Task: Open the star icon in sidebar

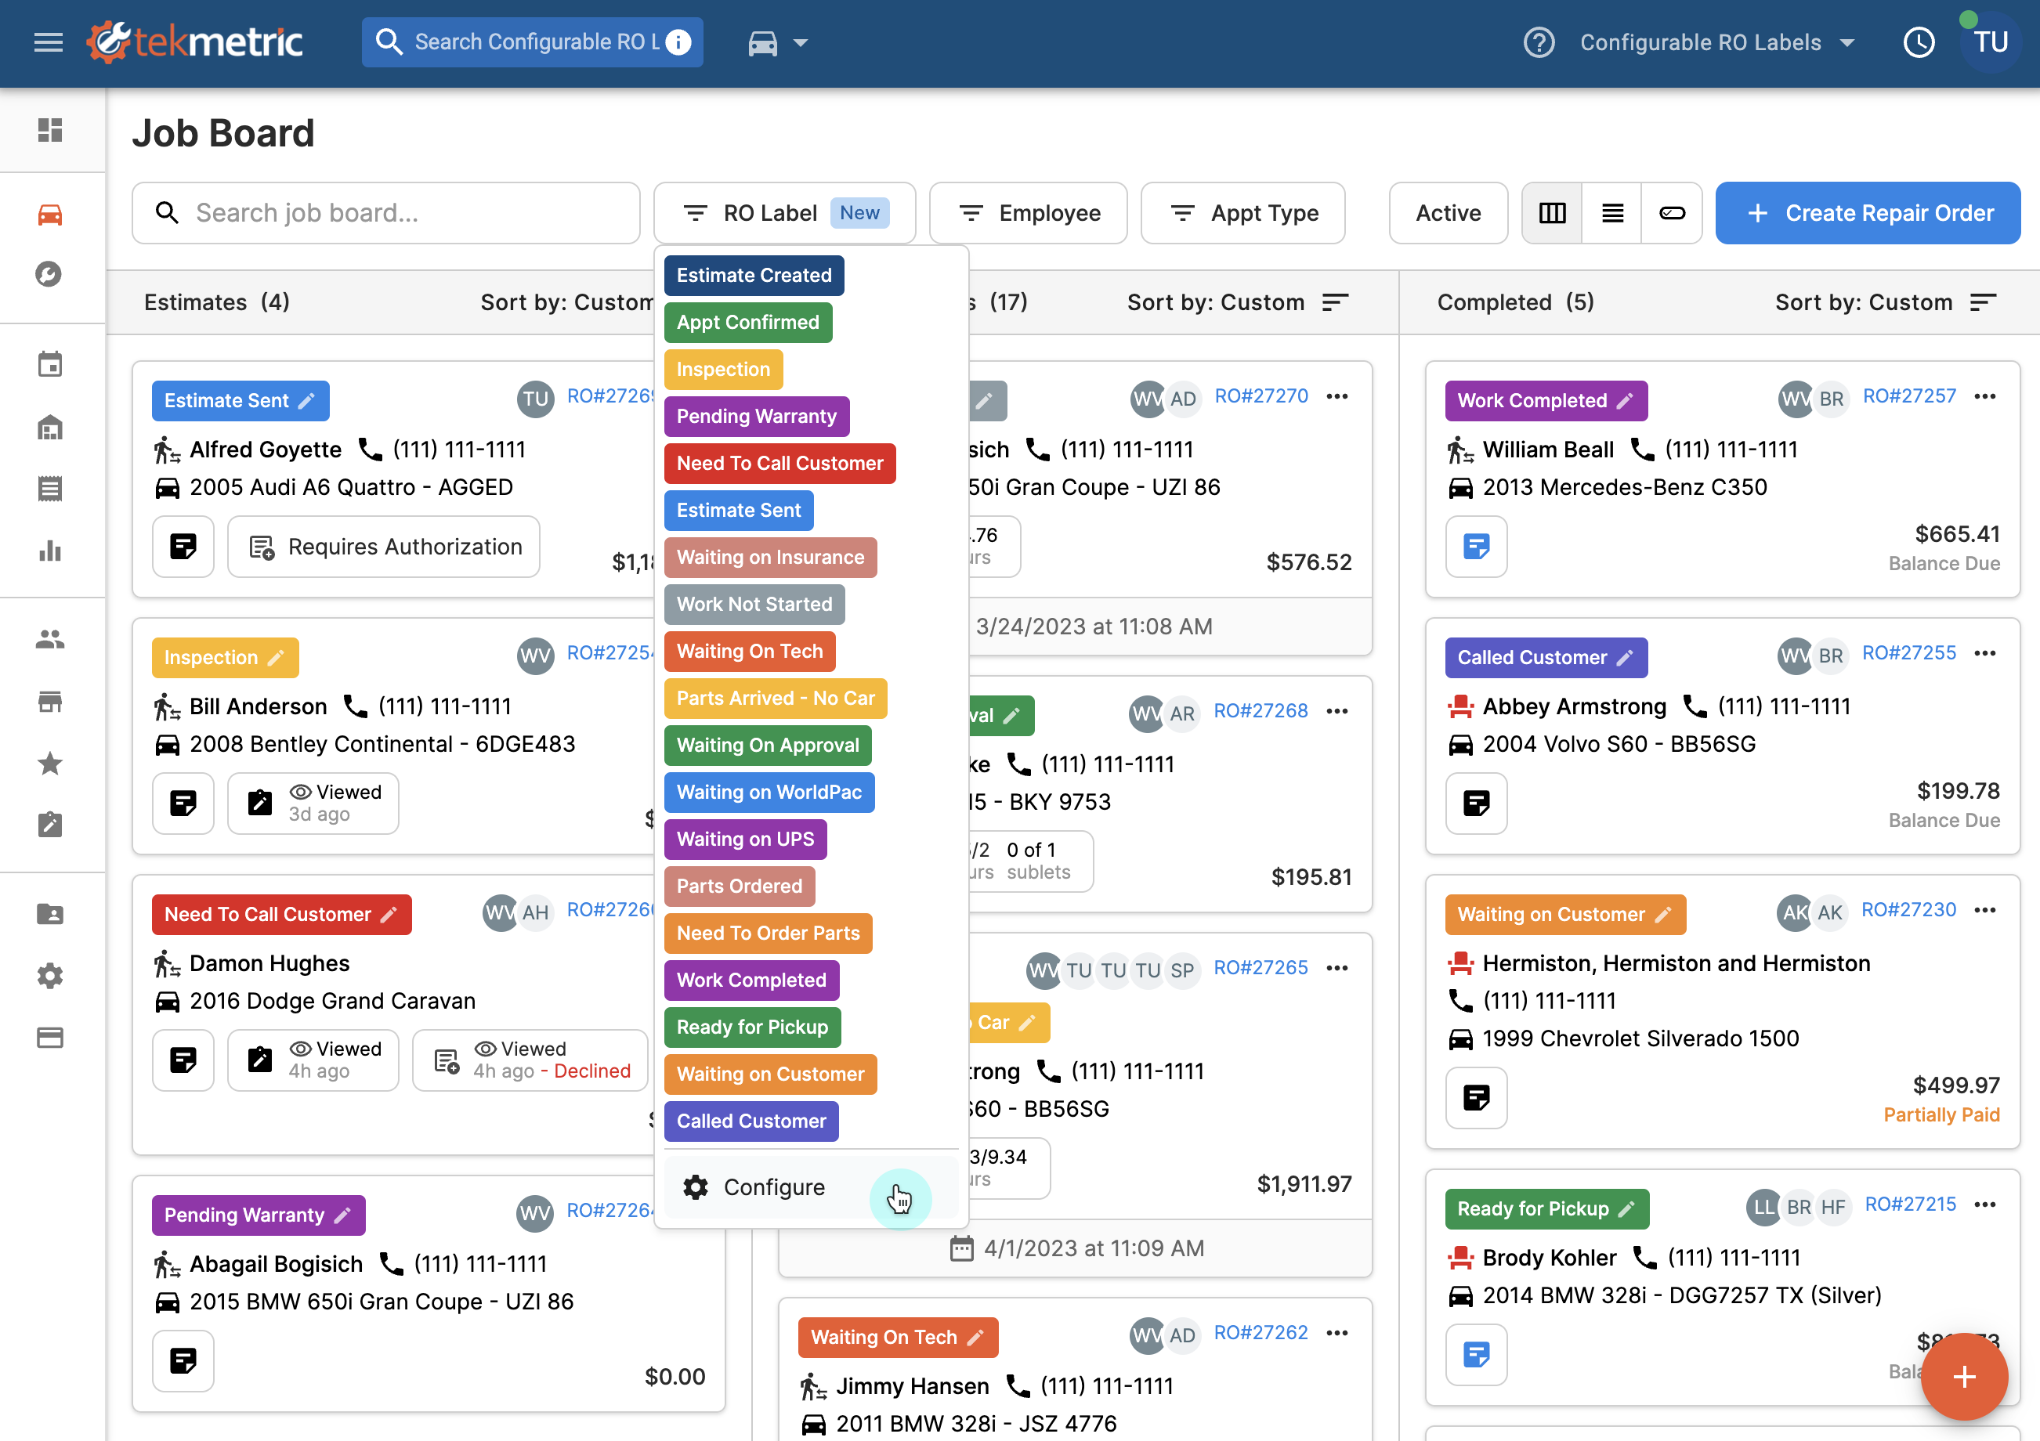Action: 50,763
